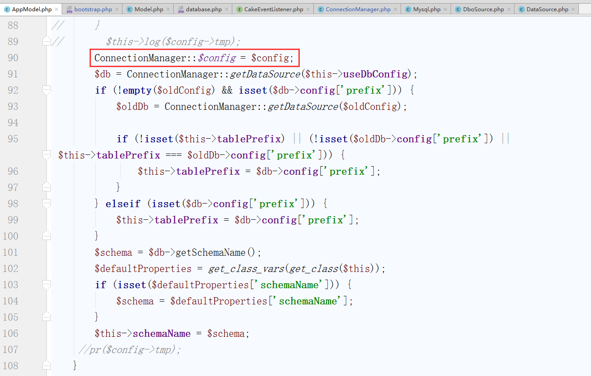
Task: Close the CakeEventListener.php tab
Action: click(308, 9)
